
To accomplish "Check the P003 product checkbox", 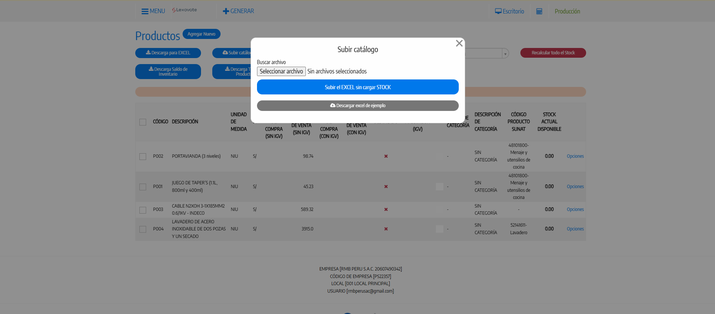I will tap(143, 210).
